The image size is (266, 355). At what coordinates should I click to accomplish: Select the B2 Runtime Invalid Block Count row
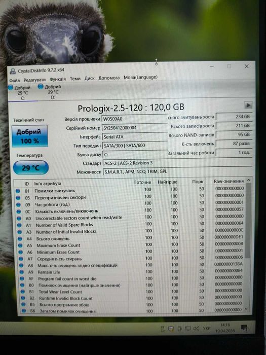pos(133,298)
